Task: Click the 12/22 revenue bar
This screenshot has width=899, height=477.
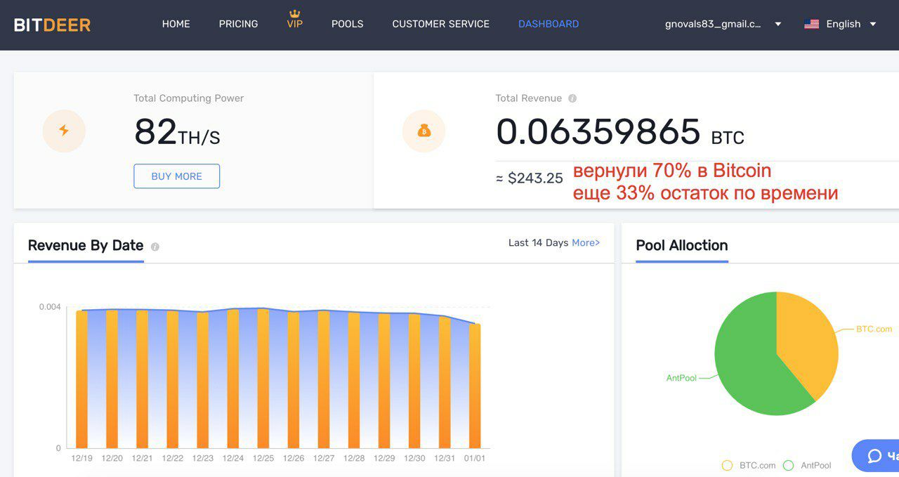Action: [173, 379]
